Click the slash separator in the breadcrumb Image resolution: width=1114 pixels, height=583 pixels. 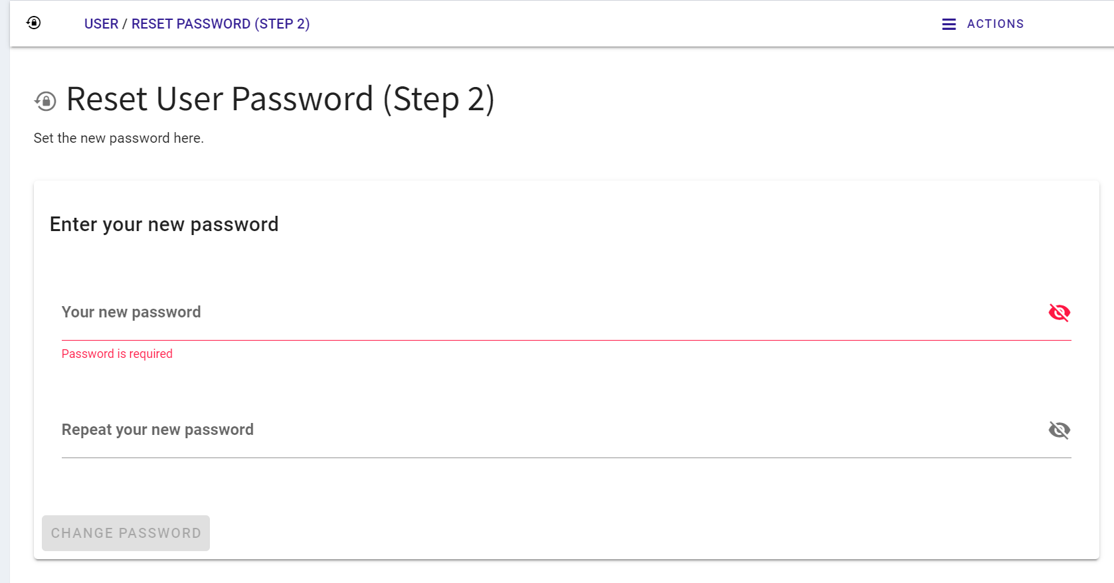125,24
